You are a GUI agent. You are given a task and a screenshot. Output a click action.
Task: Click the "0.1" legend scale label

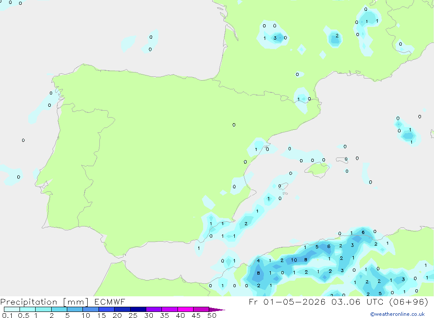click(x=7, y=315)
